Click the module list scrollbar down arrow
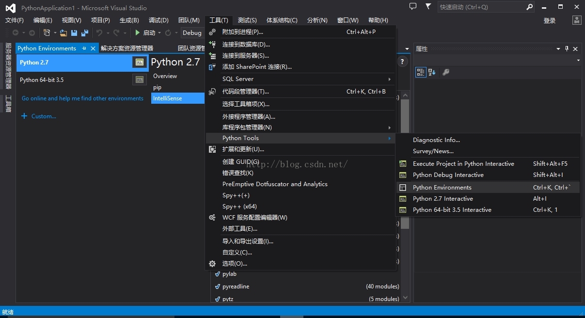Image resolution: width=585 pixels, height=318 pixels. (405, 298)
